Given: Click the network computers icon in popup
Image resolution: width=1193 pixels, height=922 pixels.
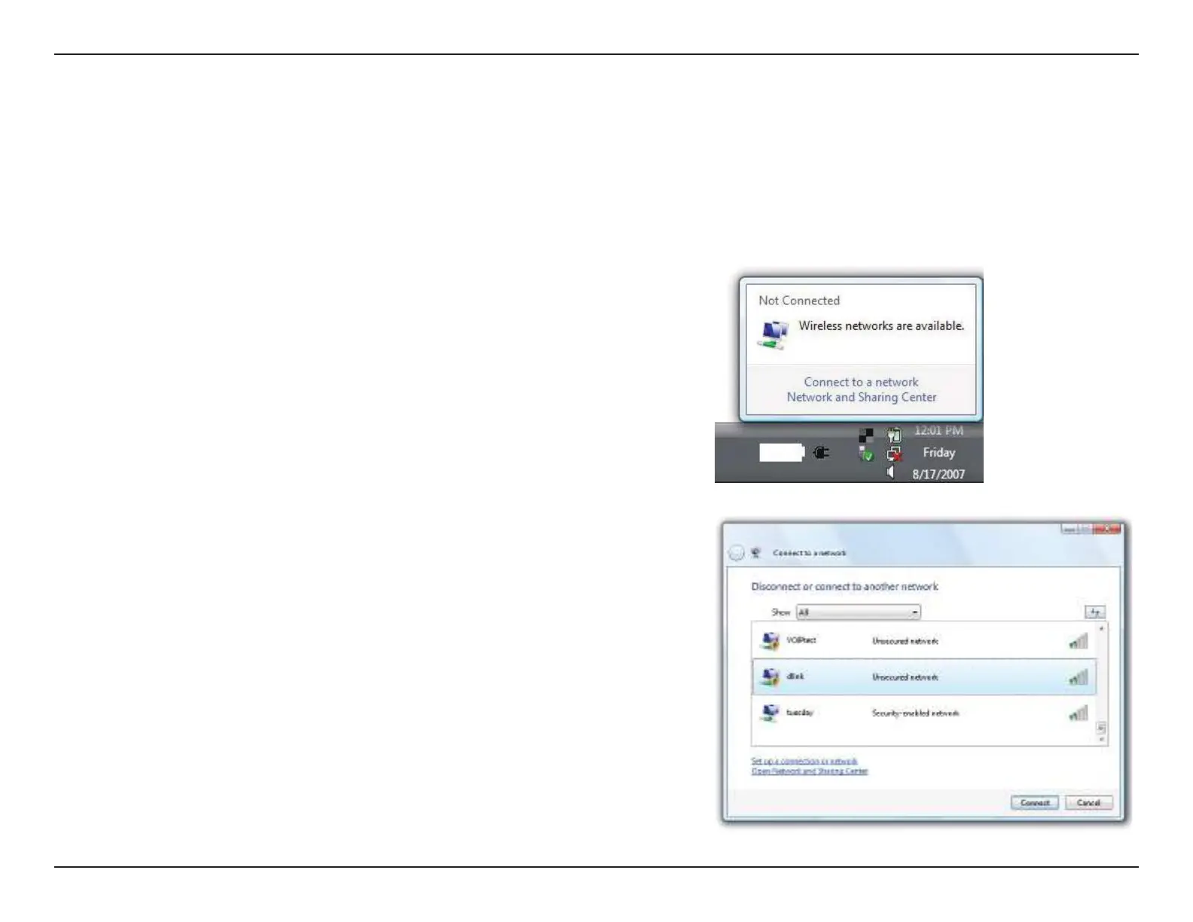Looking at the screenshot, I should coord(774,334).
